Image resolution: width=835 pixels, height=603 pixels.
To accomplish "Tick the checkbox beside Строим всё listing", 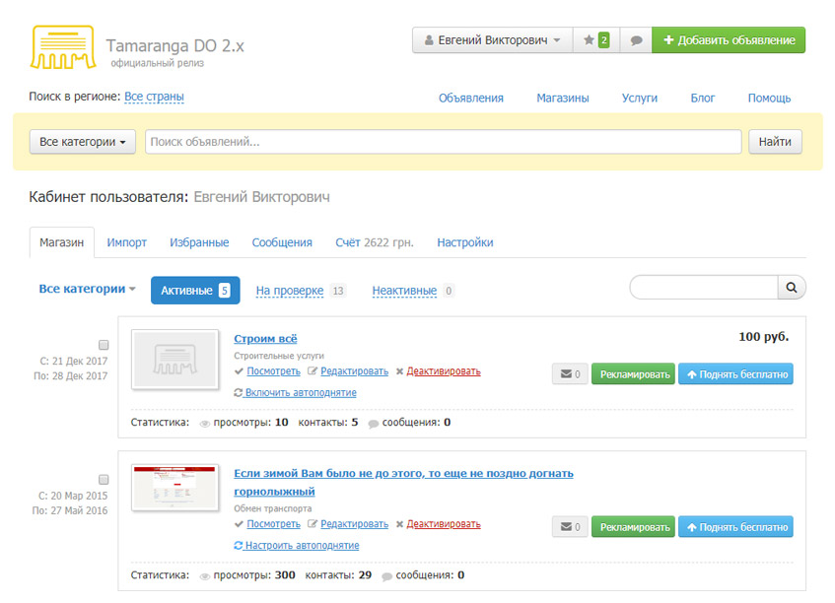I will point(104,345).
